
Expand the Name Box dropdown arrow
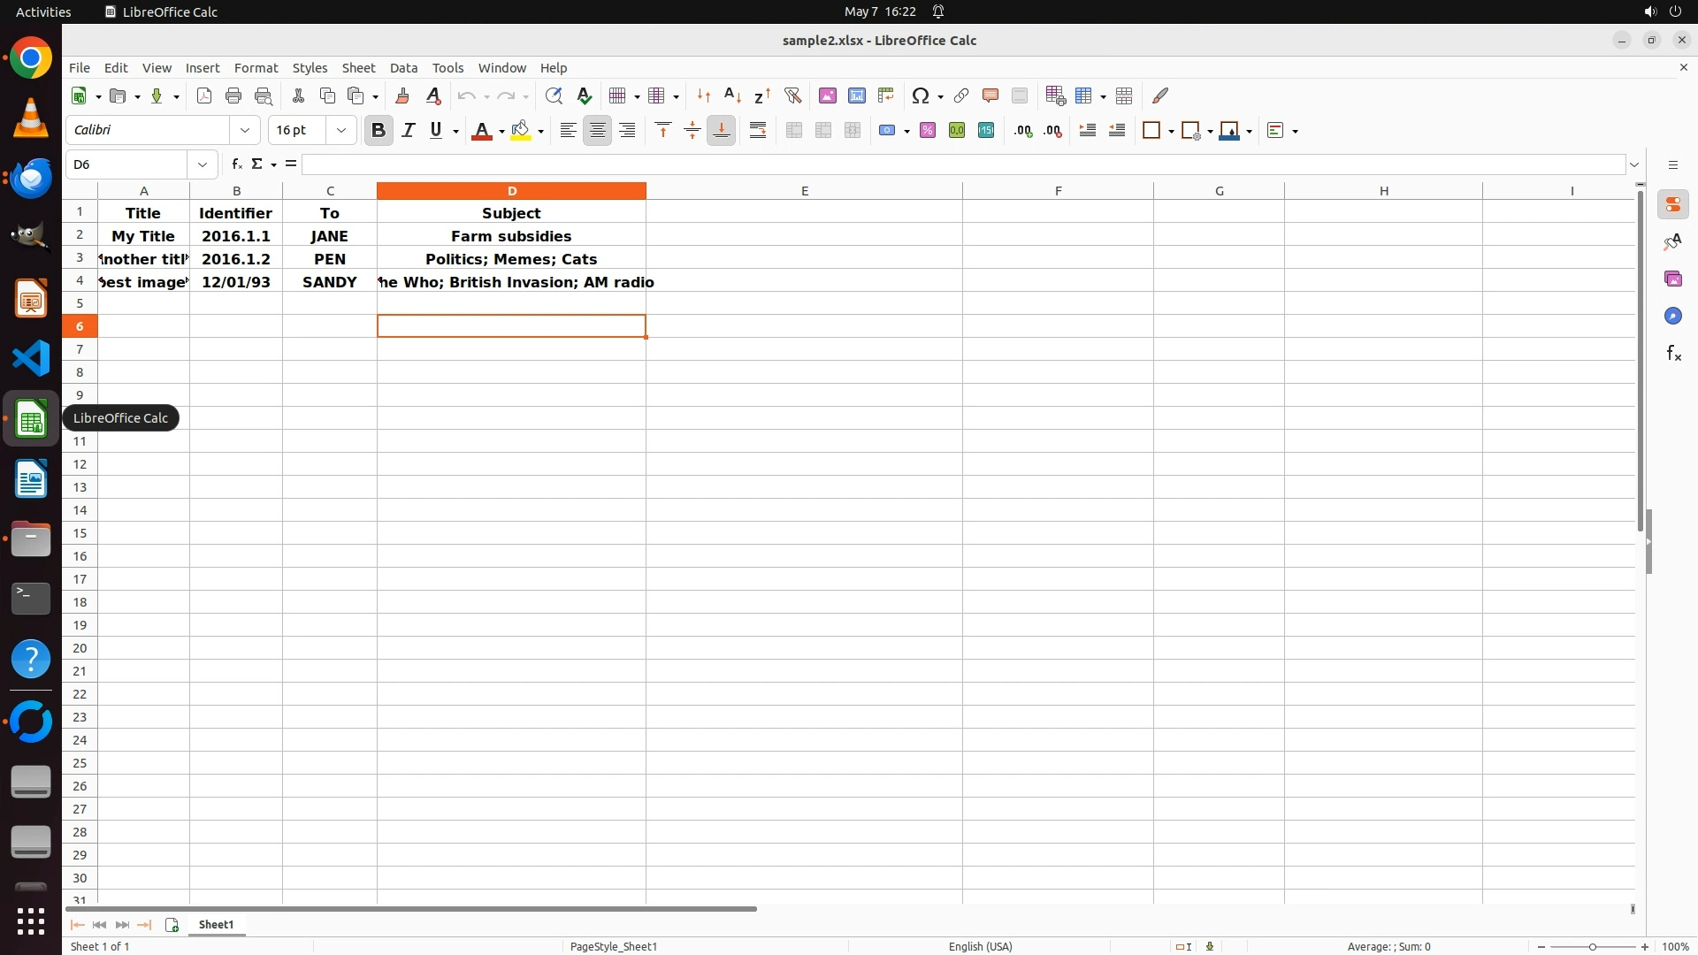click(x=203, y=164)
